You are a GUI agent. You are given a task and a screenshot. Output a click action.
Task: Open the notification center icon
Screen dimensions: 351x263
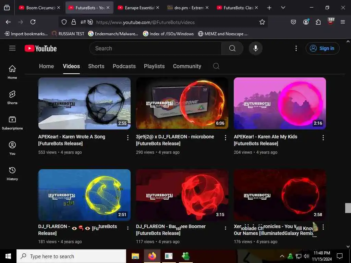pos(340,256)
